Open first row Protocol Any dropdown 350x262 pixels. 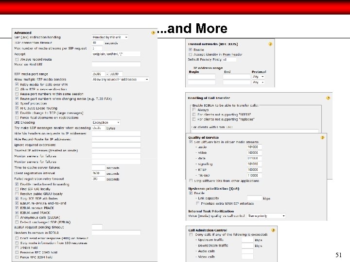(x=258, y=77)
